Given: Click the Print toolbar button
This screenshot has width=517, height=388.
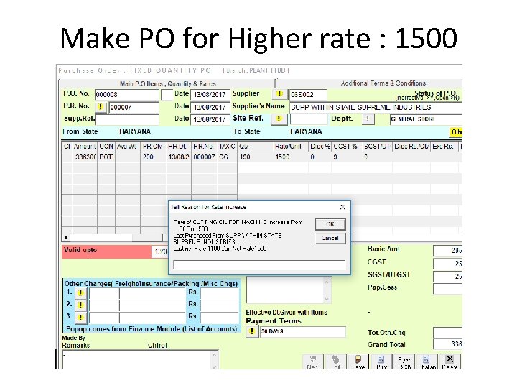Looking at the screenshot, I should point(381,362).
